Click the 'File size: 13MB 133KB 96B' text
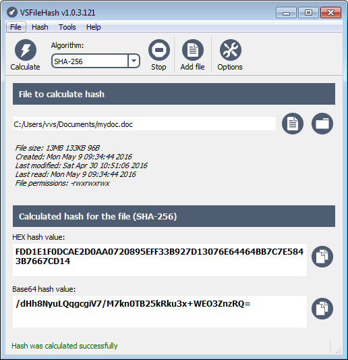Image resolution: width=348 pixels, height=360 pixels. tap(57, 148)
